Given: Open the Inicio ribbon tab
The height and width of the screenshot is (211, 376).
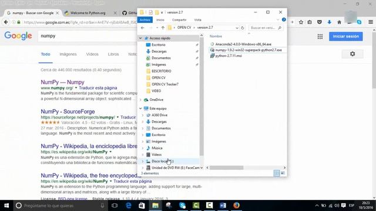Looking at the screenshot, I should 160,20.
